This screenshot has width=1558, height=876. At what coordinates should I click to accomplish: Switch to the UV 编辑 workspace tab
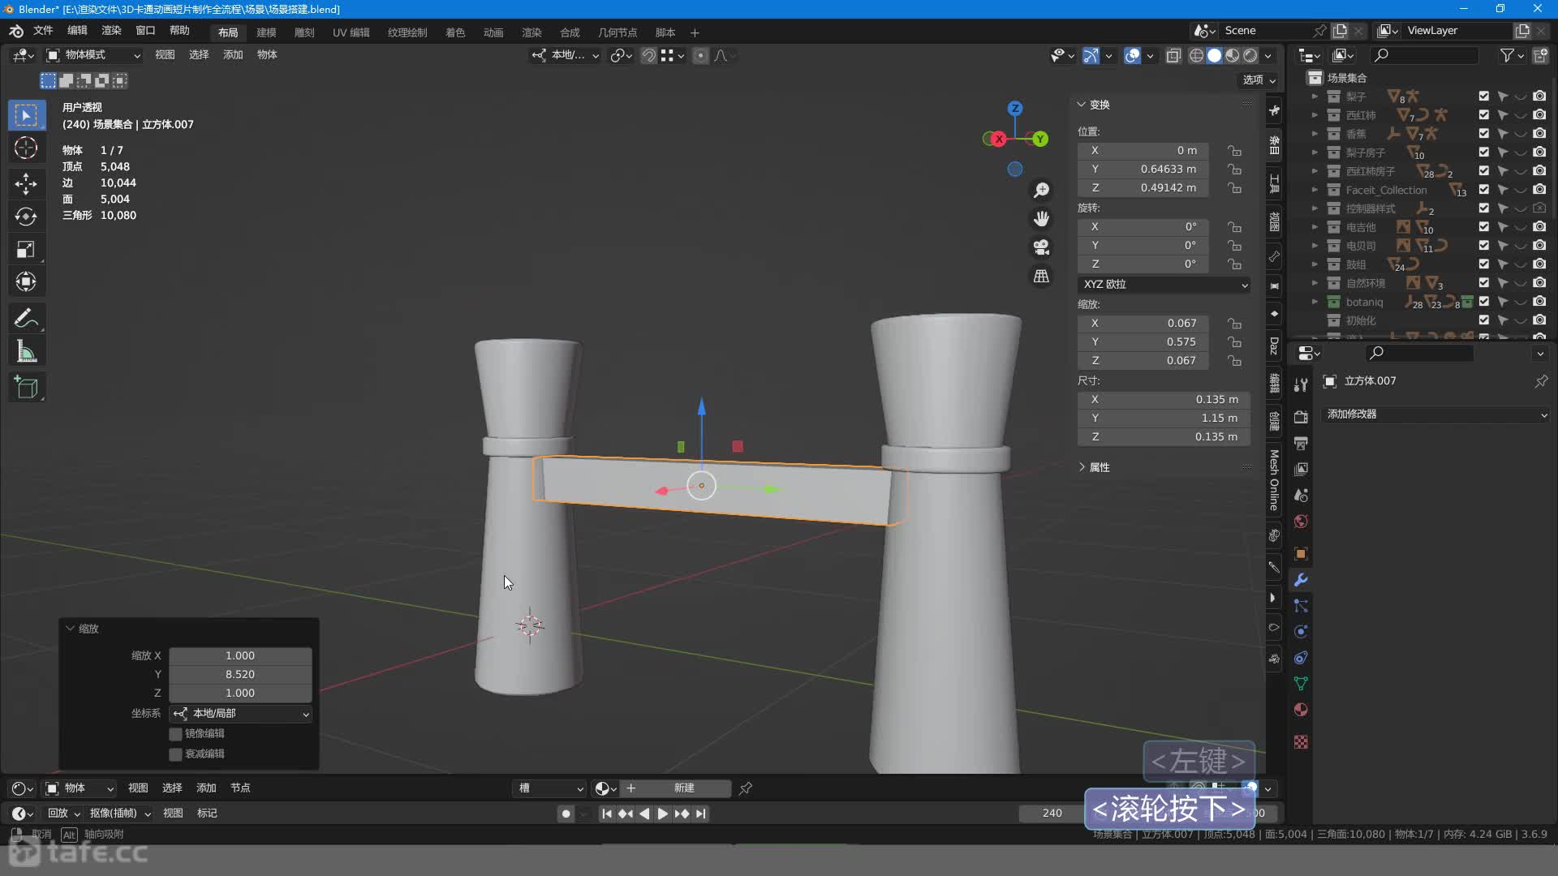(x=351, y=32)
